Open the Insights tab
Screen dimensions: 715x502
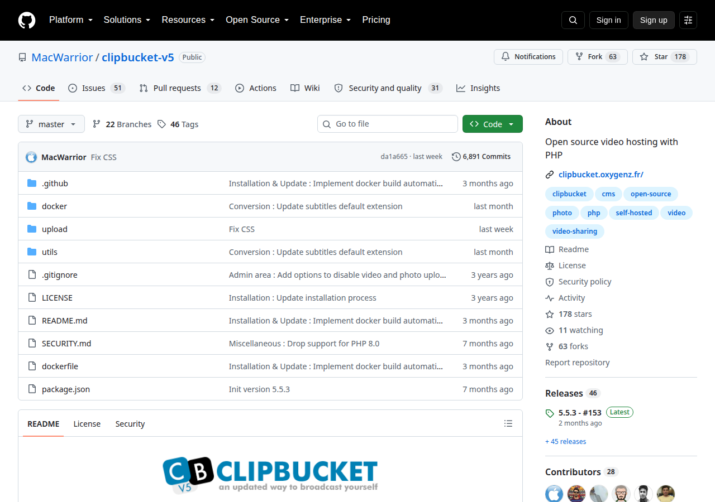[x=478, y=88]
